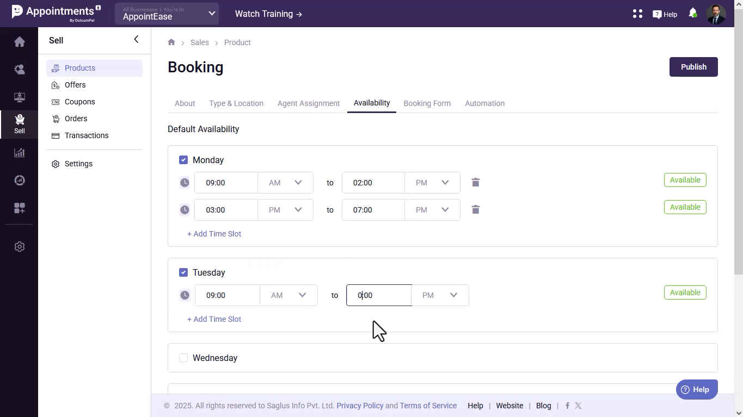The height and width of the screenshot is (417, 743).
Task: Uncheck the Tuesday availability checkbox
Action: click(183, 272)
